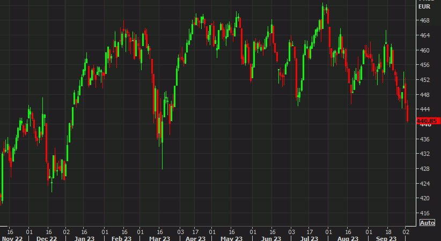Select the Aug 23 month label
The image size is (441, 241).
click(x=348, y=238)
